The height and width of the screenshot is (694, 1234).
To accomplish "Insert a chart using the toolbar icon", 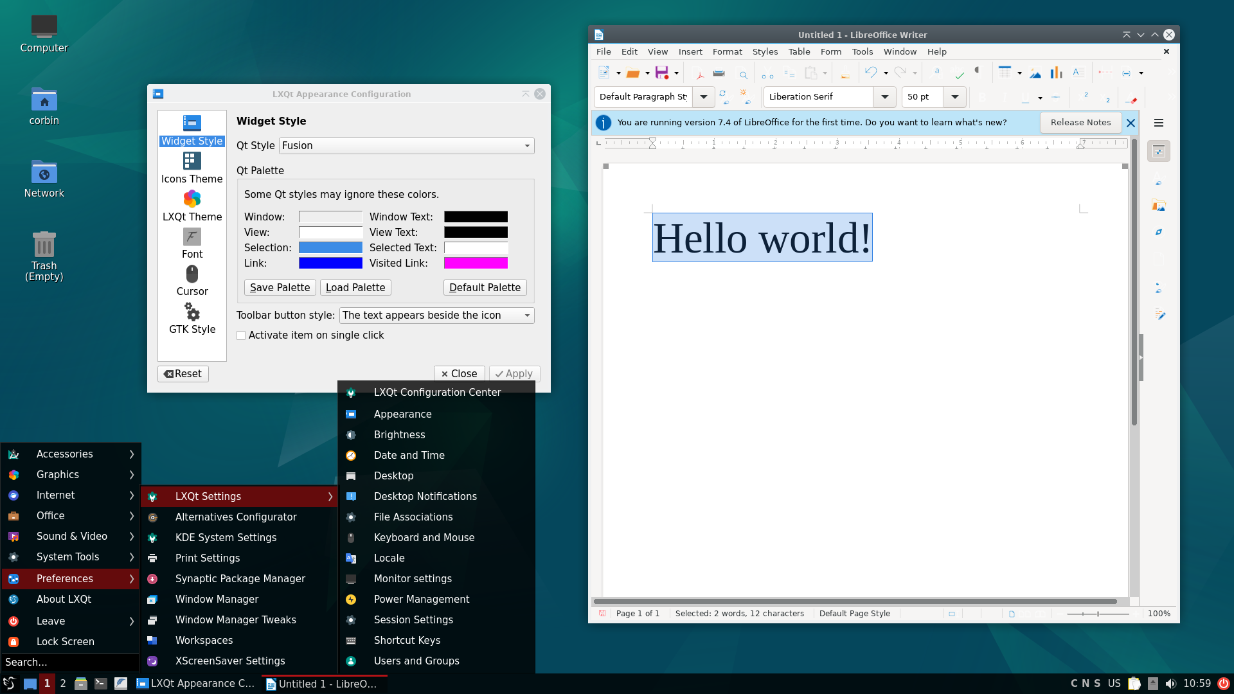I will [x=1056, y=73].
